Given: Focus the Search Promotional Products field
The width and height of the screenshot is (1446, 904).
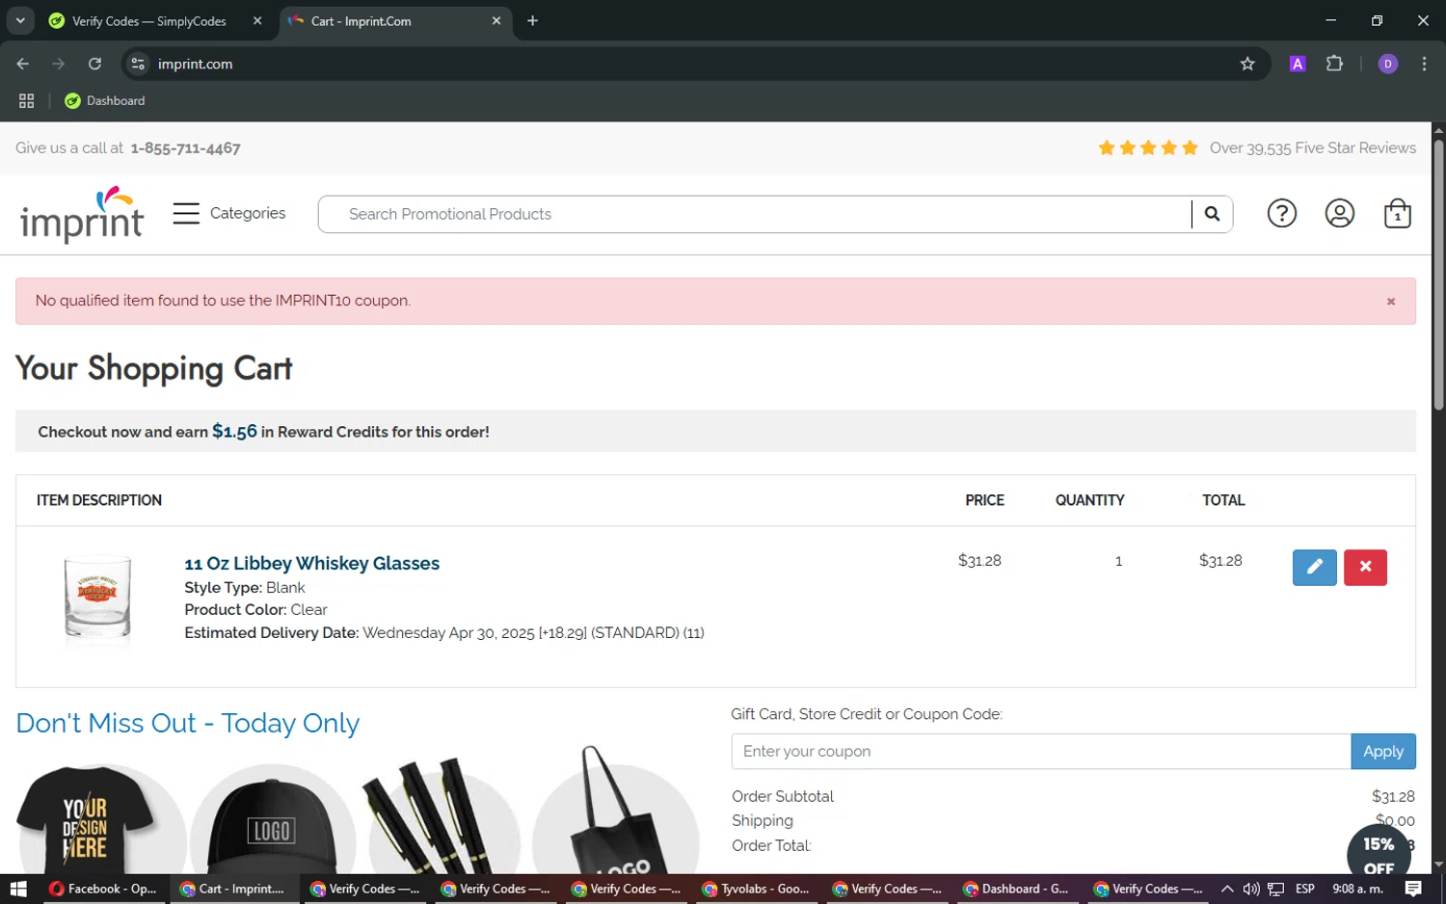Looking at the screenshot, I should click(x=755, y=214).
